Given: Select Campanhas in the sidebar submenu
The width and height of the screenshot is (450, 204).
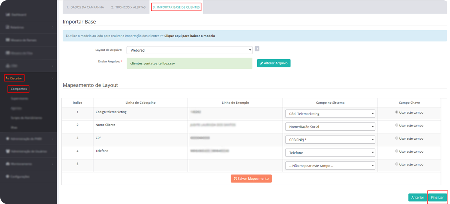Looking at the screenshot, I should tap(19, 89).
